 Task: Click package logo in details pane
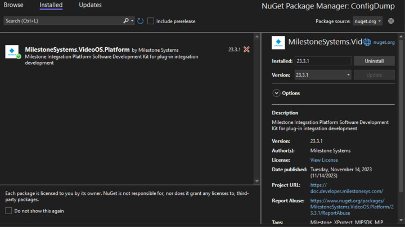click(x=278, y=42)
